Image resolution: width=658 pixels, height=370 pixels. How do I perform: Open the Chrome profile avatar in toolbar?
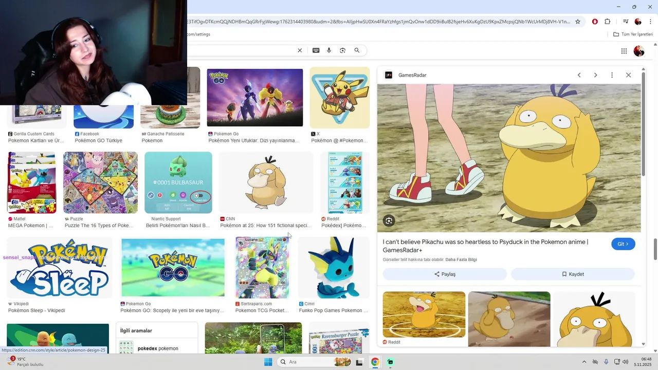[x=638, y=22]
